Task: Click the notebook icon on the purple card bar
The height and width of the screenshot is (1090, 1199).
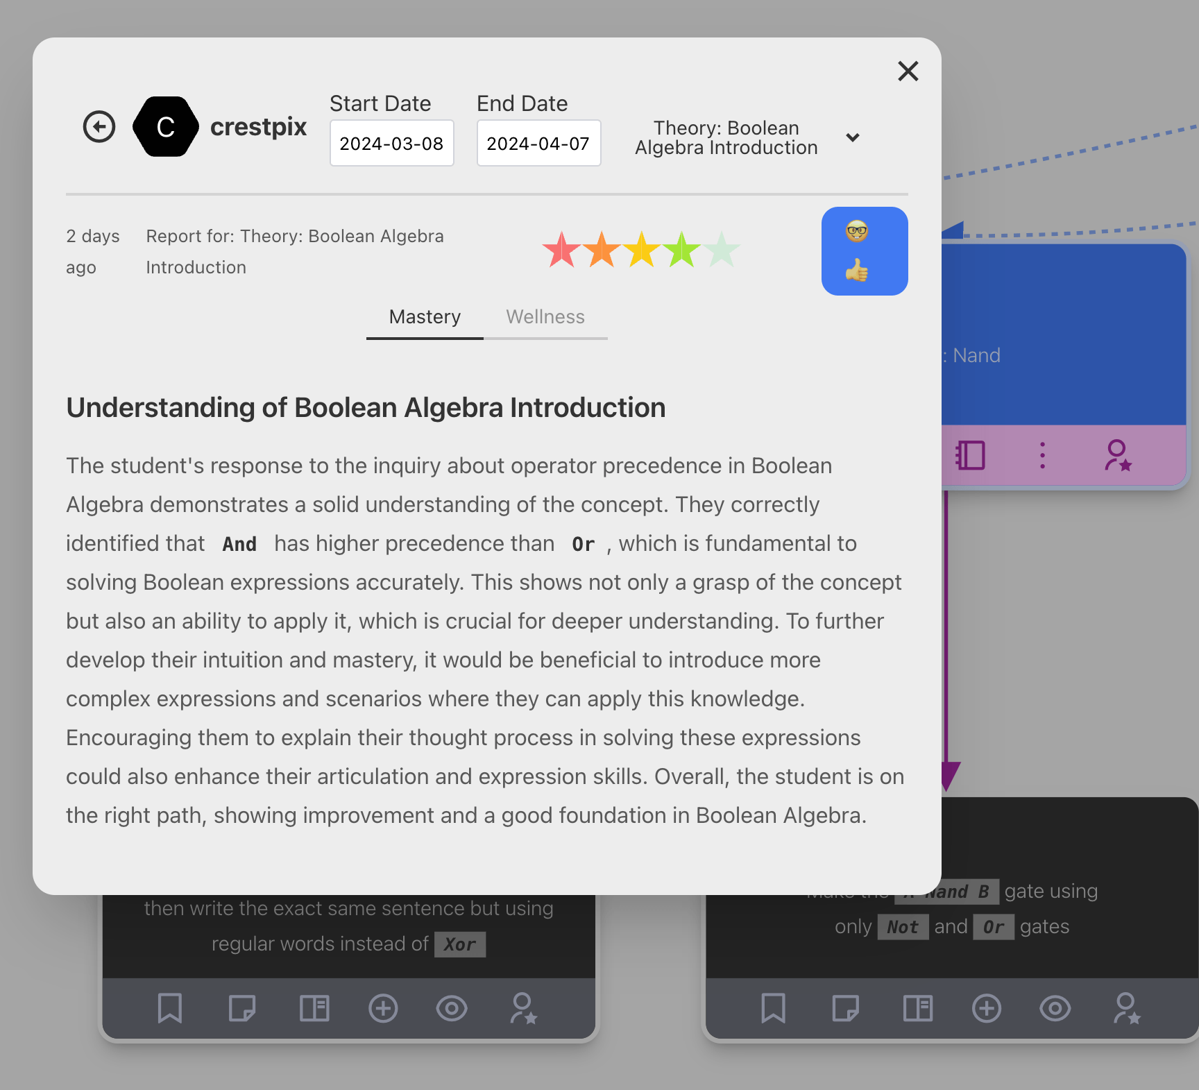Action: [970, 456]
